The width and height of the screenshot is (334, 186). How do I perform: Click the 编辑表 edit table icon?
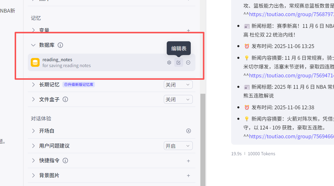pos(179,62)
